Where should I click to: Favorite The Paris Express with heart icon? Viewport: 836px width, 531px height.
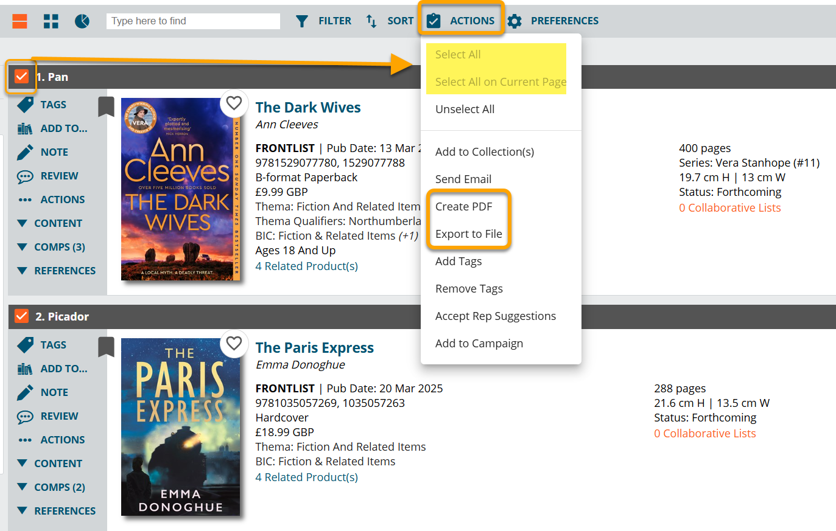click(x=234, y=343)
